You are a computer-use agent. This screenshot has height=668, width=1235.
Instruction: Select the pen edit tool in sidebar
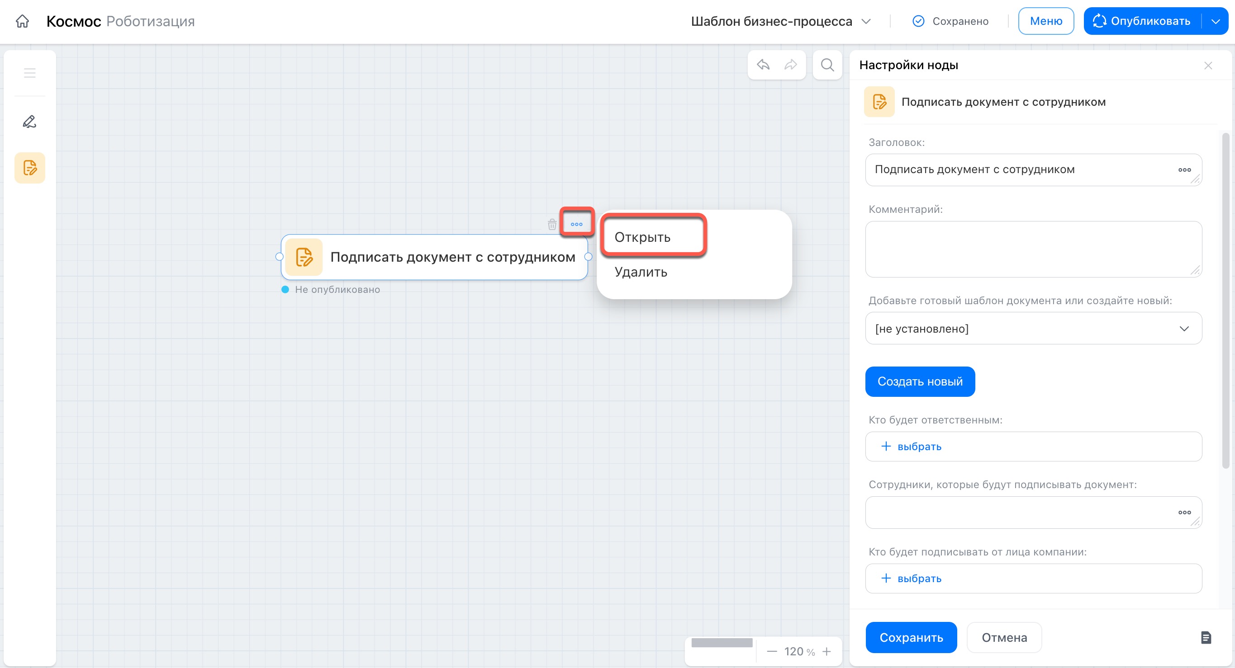(30, 122)
